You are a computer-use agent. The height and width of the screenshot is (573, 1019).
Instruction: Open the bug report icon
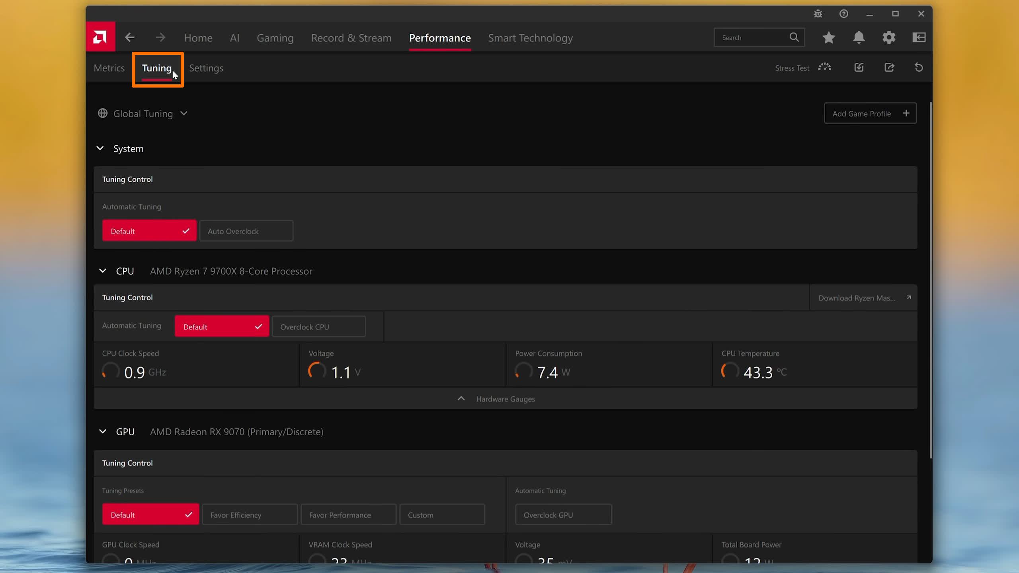(818, 14)
